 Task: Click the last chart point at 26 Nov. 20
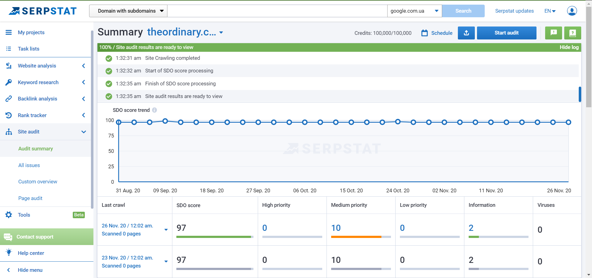click(x=568, y=122)
